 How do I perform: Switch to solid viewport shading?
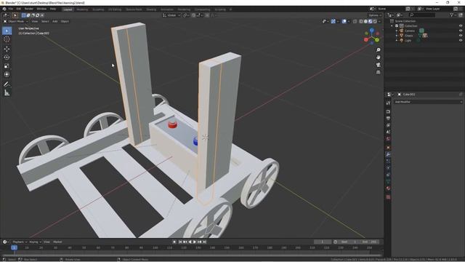[365, 21]
